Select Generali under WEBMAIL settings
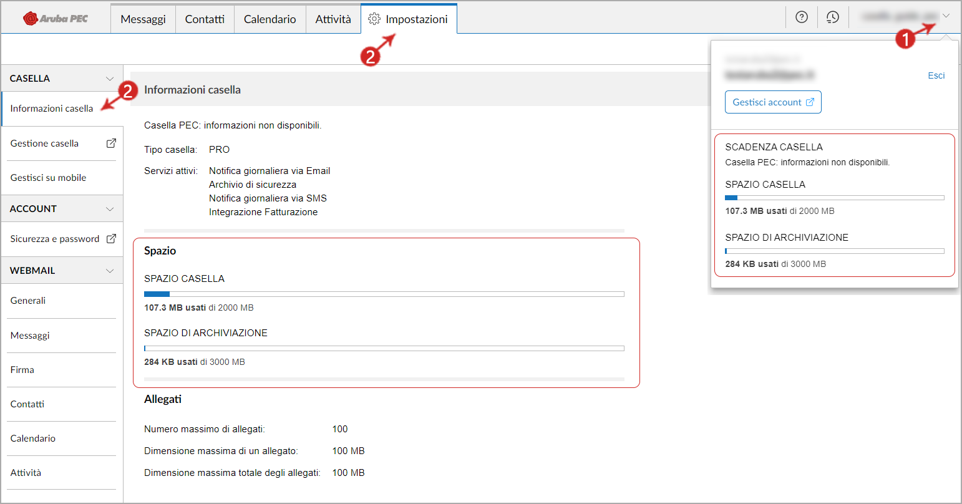This screenshot has width=962, height=504. 27,300
